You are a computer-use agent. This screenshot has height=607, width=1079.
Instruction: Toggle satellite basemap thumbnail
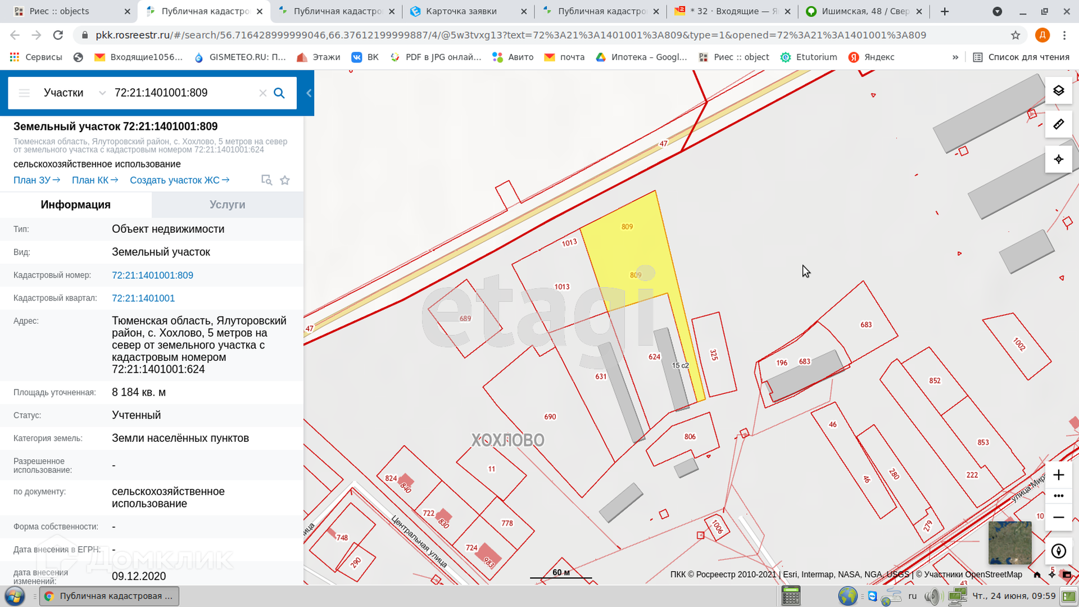1010,542
